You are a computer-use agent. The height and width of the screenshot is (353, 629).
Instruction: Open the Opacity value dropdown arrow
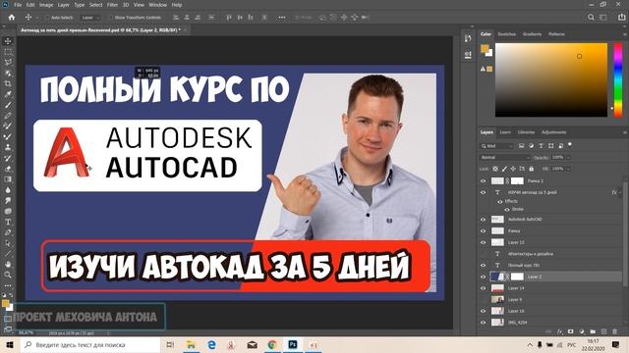(x=568, y=157)
